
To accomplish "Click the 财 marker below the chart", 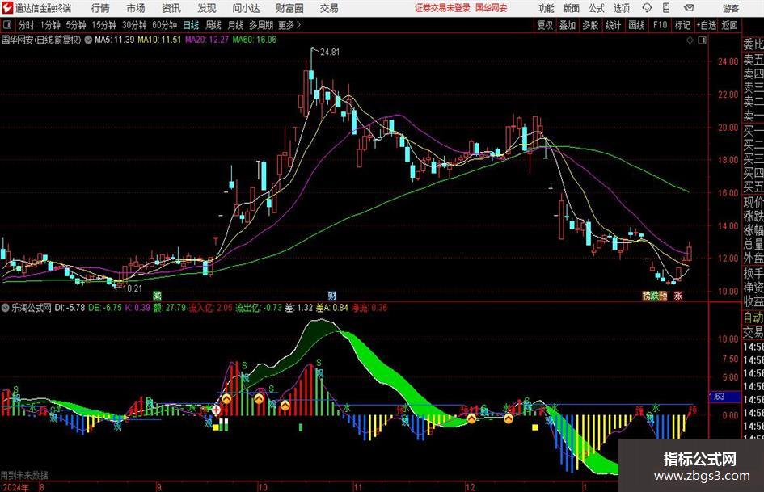I will pyautogui.click(x=331, y=295).
